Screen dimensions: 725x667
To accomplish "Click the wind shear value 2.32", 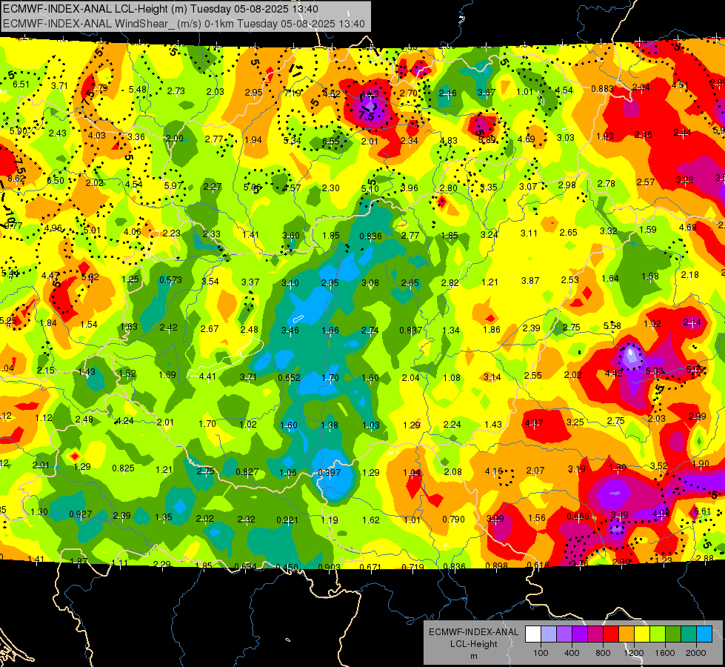I will pos(247,520).
